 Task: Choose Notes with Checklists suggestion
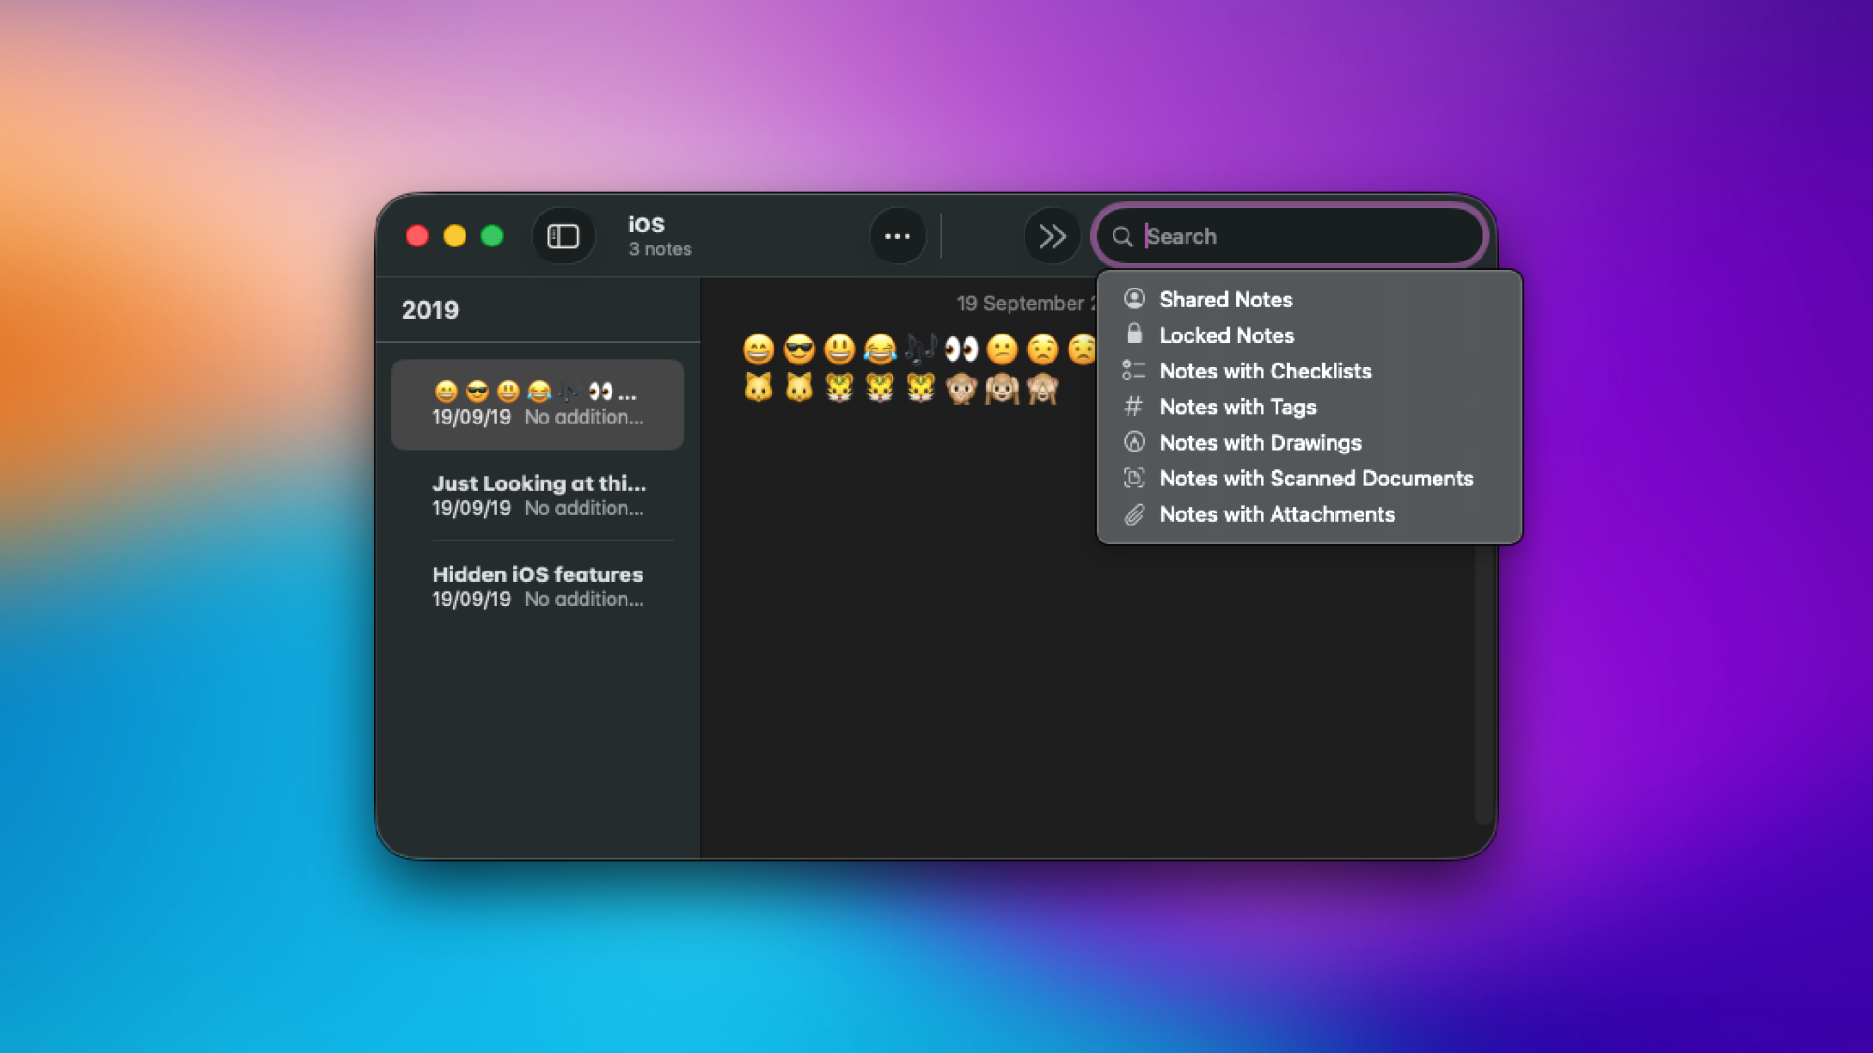click(1308, 371)
